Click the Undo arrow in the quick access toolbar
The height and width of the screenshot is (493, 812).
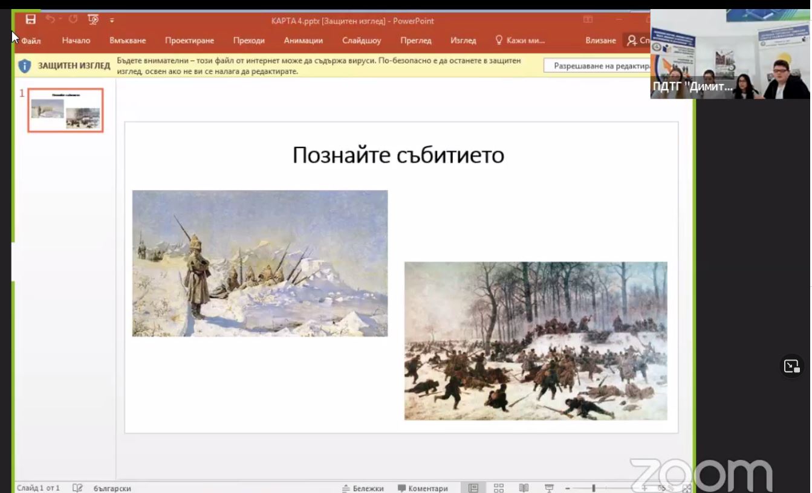coord(50,20)
